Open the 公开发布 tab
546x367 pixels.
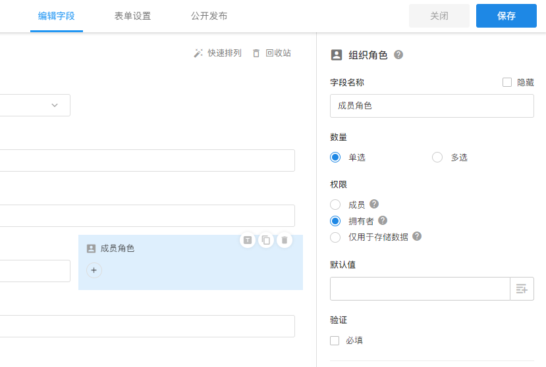pyautogui.click(x=209, y=16)
